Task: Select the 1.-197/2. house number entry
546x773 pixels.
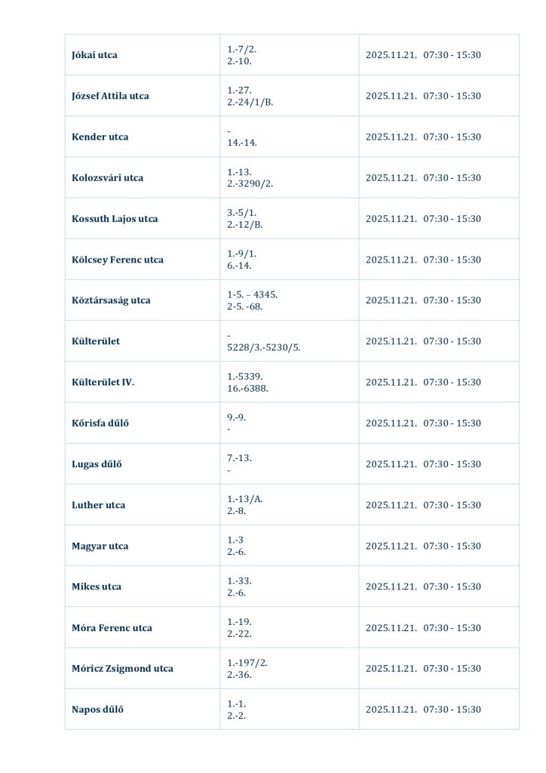Action: pyautogui.click(x=247, y=663)
